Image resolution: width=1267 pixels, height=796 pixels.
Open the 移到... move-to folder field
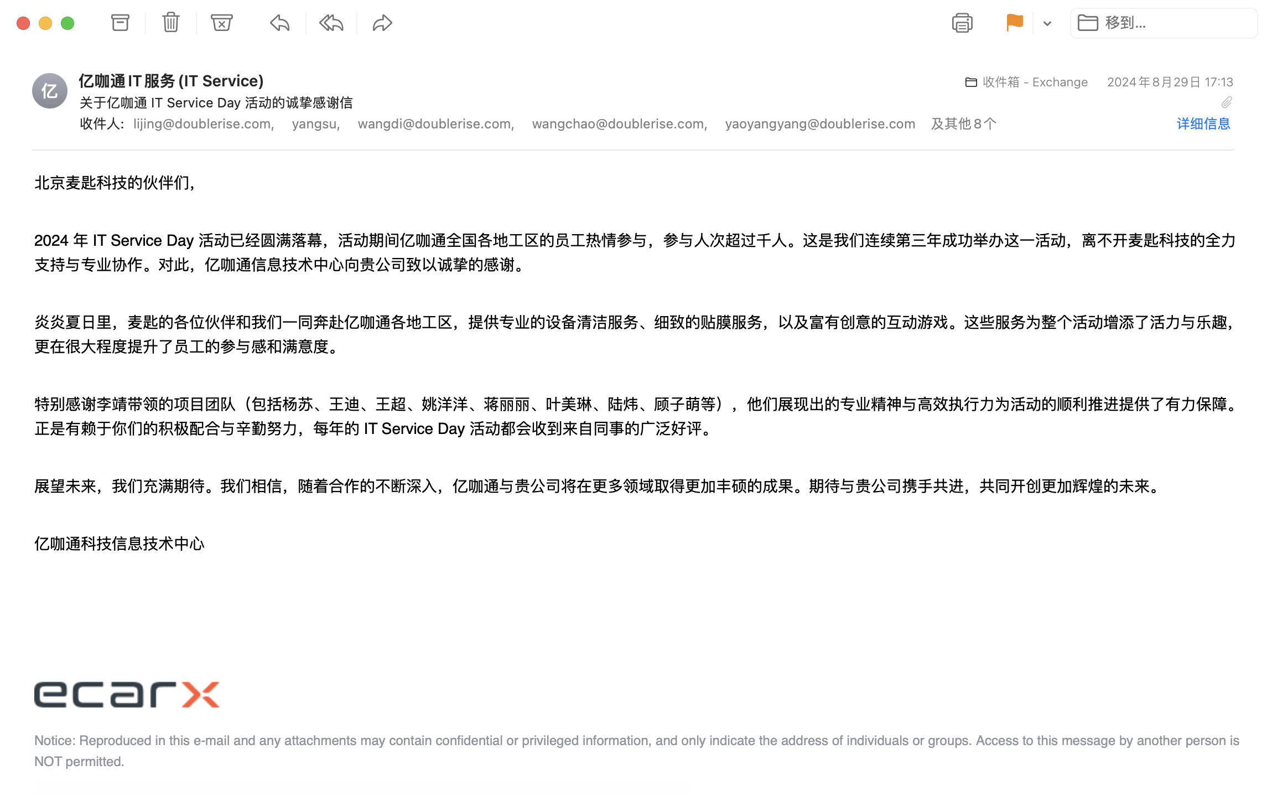coord(1164,23)
